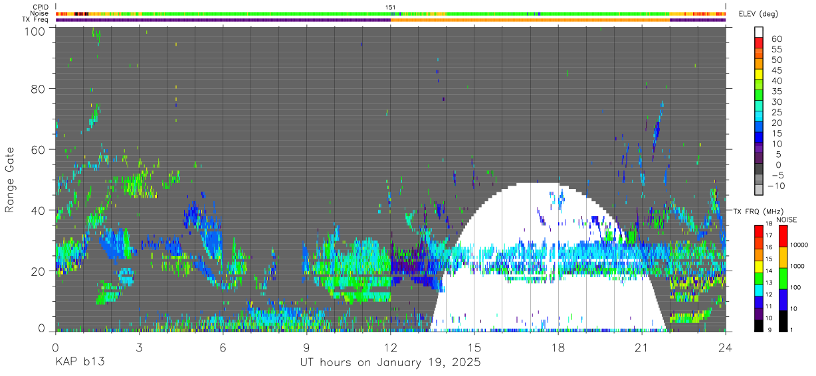Click the 20 tick on Range Gate axis
816x376 pixels.
click(x=39, y=271)
